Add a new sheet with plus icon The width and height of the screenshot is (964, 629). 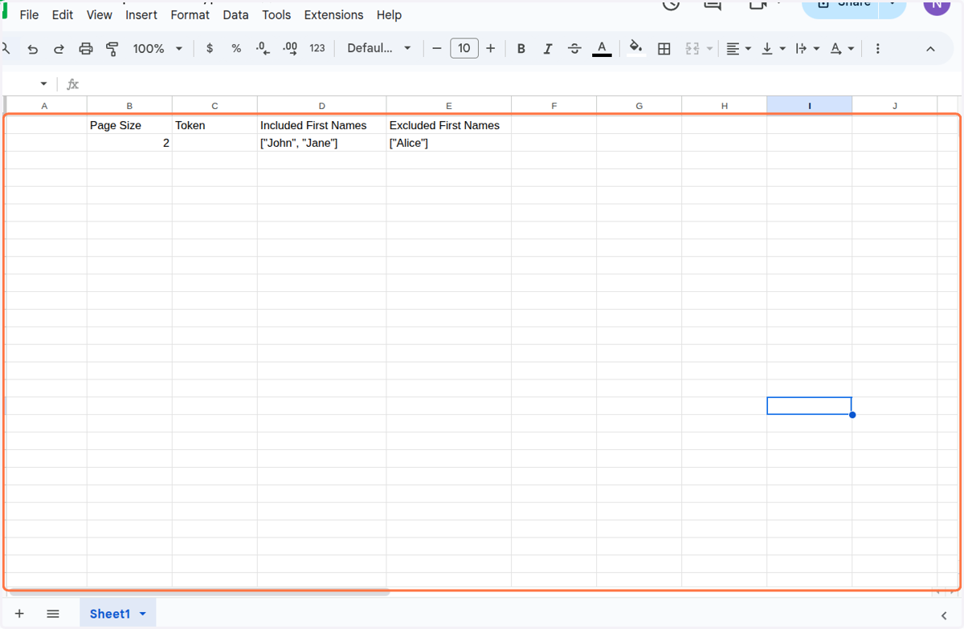(19, 614)
